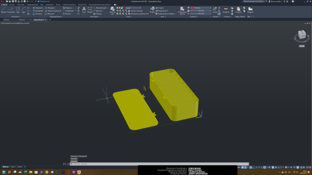Viewport: 312px width, 175px height.
Task: Open the linetype dropdown in Properties panel
Action: click(200, 14)
